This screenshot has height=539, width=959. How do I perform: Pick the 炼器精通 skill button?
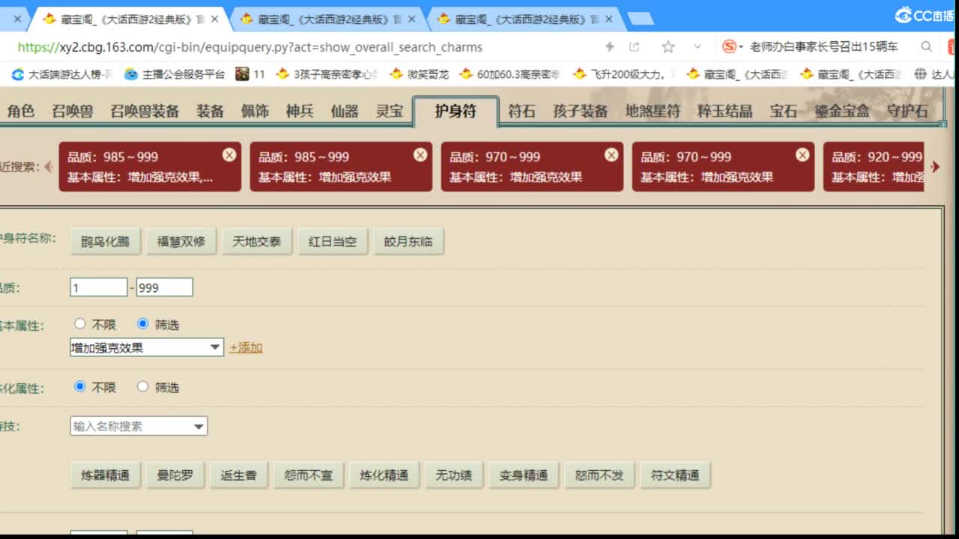pyautogui.click(x=106, y=475)
